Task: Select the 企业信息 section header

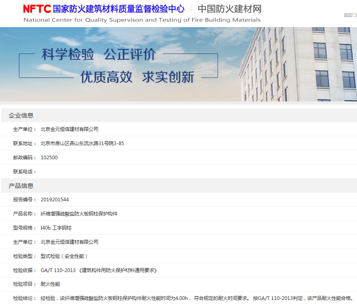Action: click(21, 116)
